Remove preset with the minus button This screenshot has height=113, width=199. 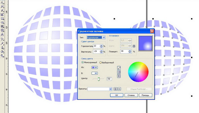coord(119,89)
